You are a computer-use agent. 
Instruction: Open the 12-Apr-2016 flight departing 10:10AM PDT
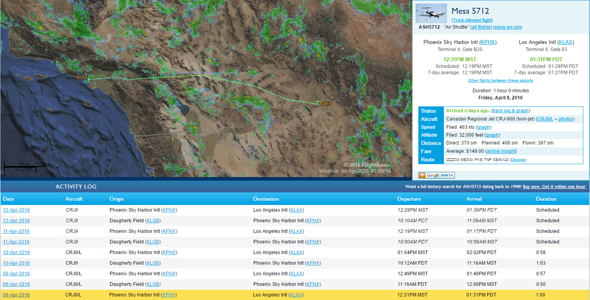16,221
